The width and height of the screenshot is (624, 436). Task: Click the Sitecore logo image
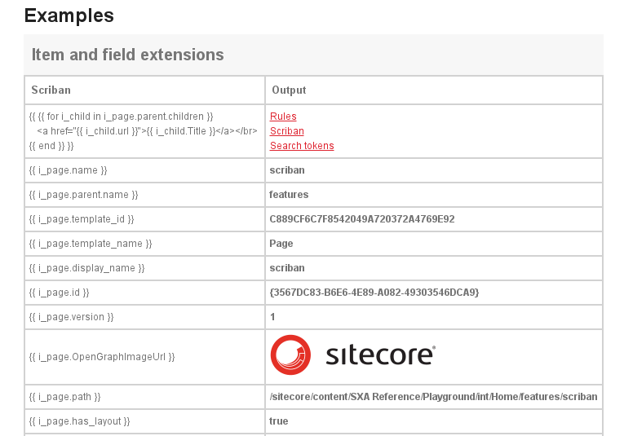(x=353, y=355)
